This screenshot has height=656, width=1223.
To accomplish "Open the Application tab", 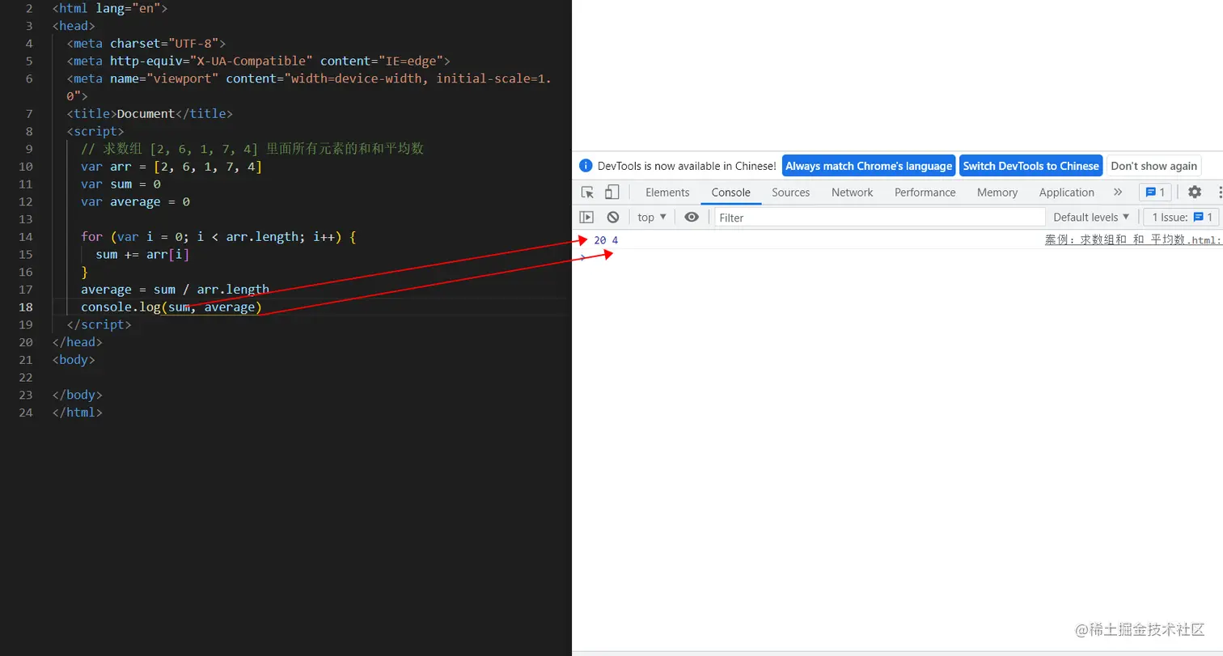I will 1066,193.
